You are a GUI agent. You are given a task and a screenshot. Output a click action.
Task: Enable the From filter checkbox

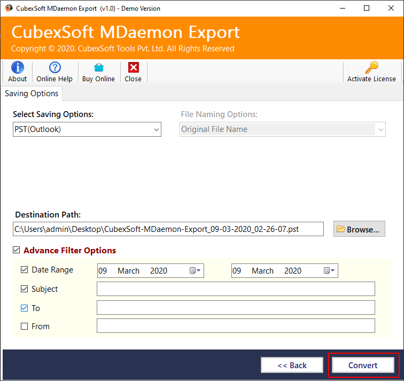click(24, 326)
